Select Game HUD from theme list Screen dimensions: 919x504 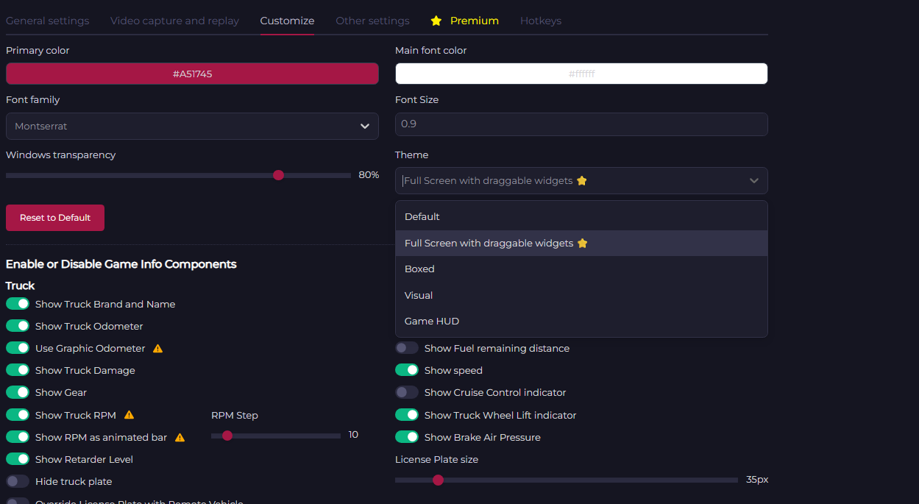[x=433, y=322]
